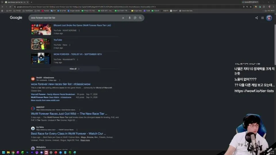
Task: Go back to the previous page
Action: click(x=3, y=7)
